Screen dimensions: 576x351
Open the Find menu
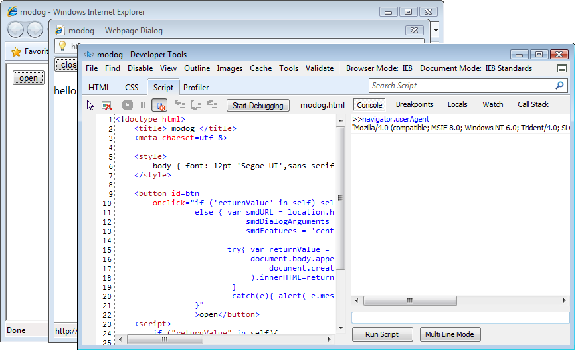pos(112,68)
